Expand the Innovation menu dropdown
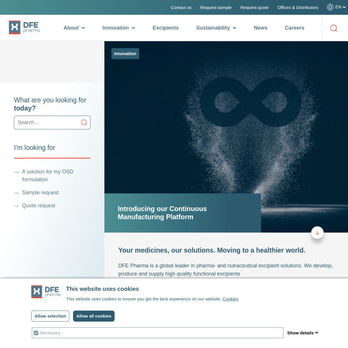 (x=119, y=28)
